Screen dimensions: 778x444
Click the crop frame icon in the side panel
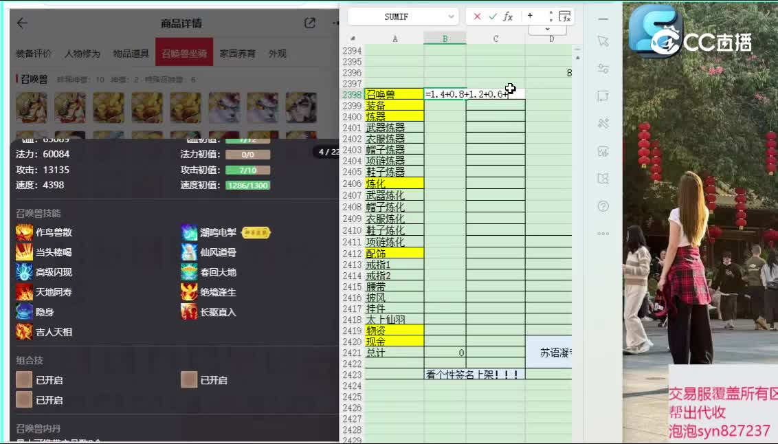pos(603,96)
